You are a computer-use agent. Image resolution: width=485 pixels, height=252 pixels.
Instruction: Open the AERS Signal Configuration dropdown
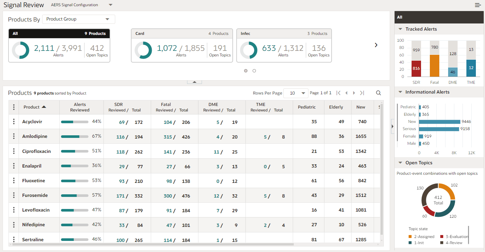click(x=81, y=5)
